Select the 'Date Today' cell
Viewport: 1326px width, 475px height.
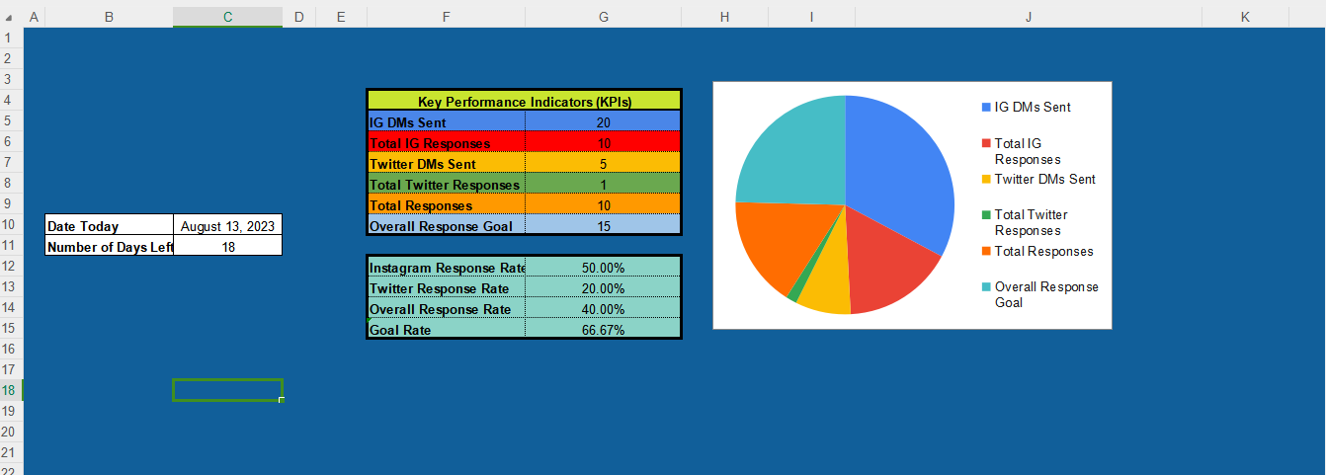coord(110,225)
